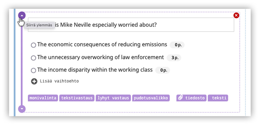Click the teksti button
Screen dimensions: 262x135
tap(218, 98)
